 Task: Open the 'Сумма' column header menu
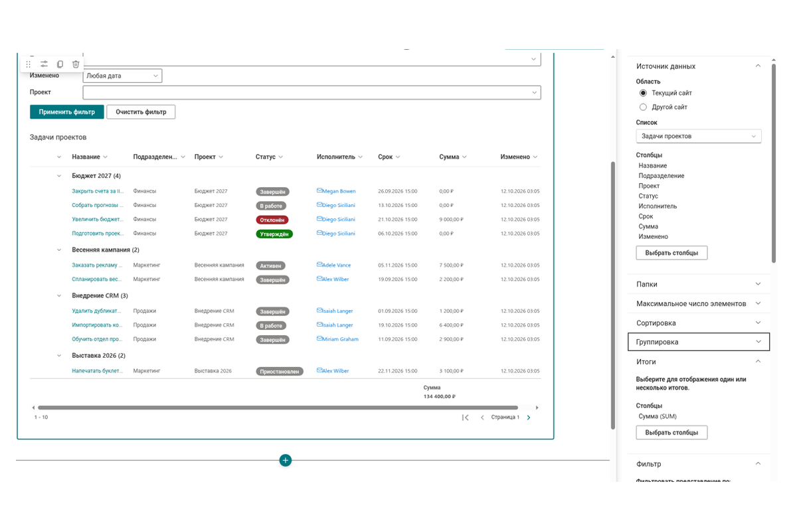(x=453, y=157)
